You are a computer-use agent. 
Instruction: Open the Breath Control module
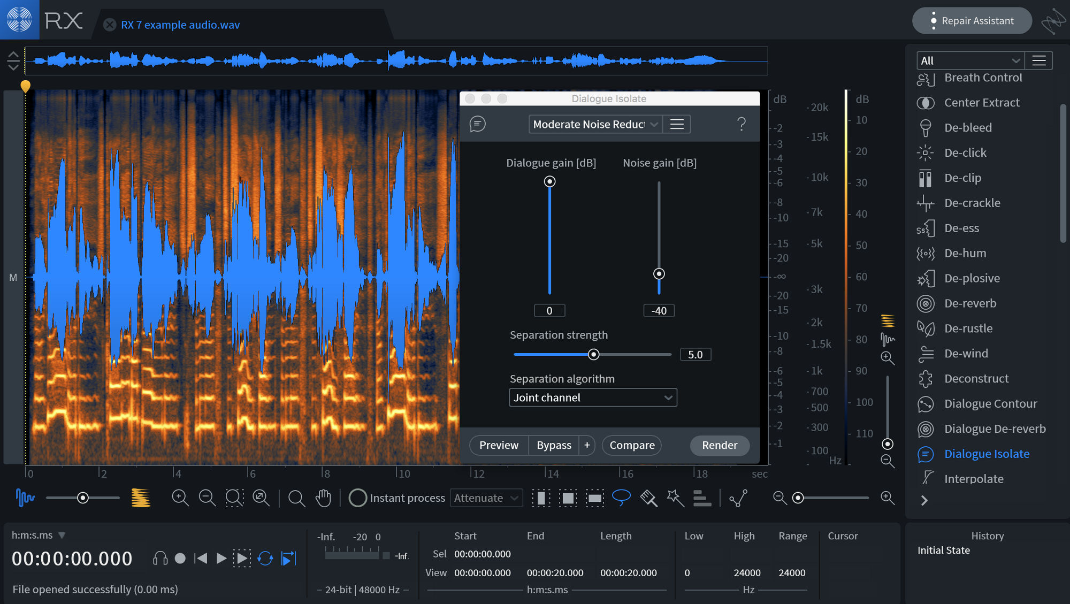tap(983, 78)
